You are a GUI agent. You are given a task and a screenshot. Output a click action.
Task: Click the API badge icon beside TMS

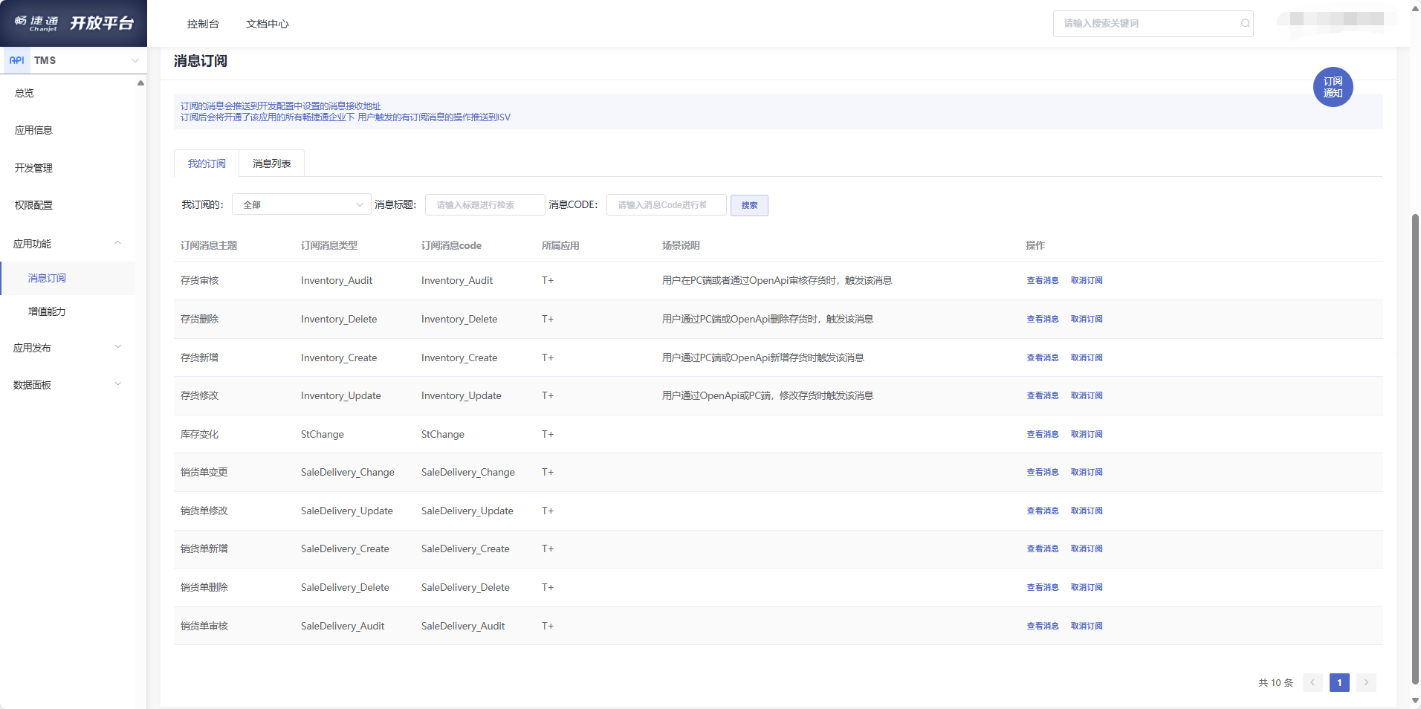coord(16,60)
